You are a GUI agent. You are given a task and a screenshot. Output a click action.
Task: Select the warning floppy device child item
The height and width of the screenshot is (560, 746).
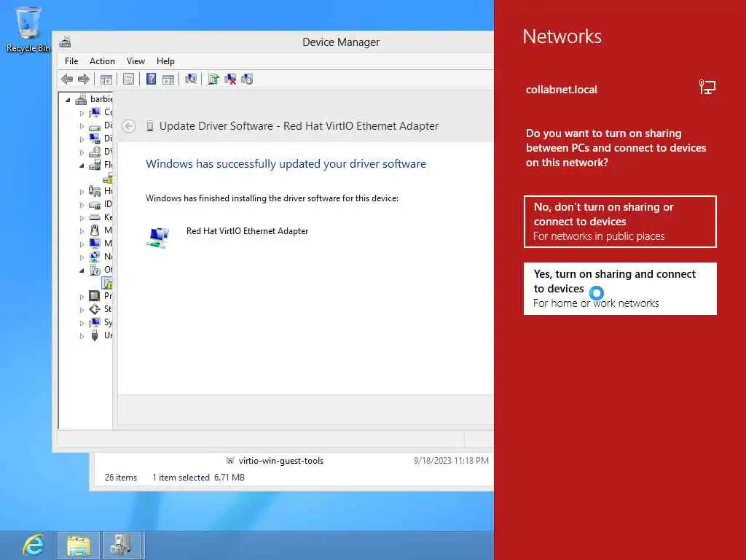click(x=108, y=178)
